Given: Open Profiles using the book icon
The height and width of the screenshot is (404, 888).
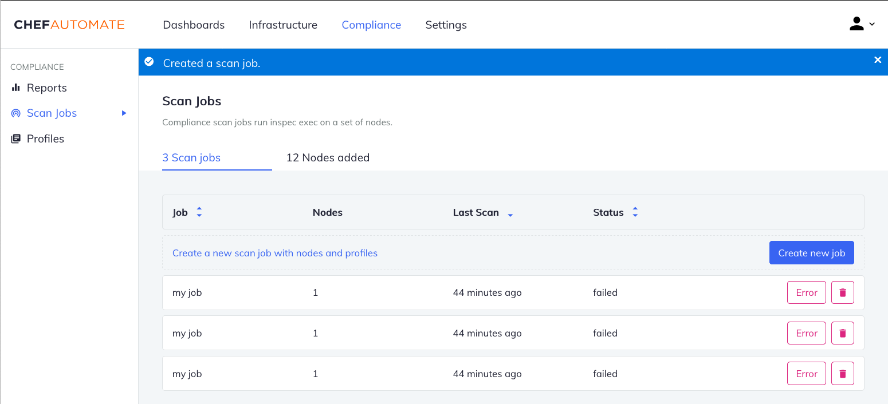Looking at the screenshot, I should (15, 138).
